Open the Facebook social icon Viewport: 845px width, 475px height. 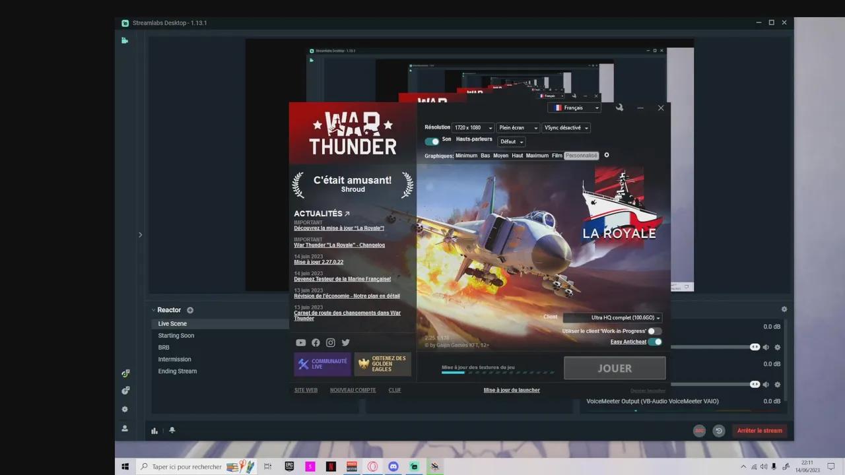(316, 342)
